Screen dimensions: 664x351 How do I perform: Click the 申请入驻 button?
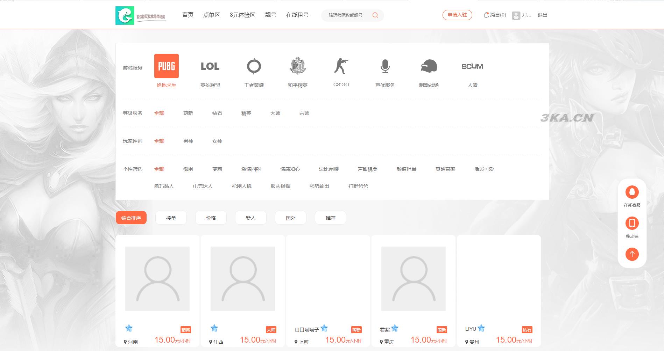[457, 15]
